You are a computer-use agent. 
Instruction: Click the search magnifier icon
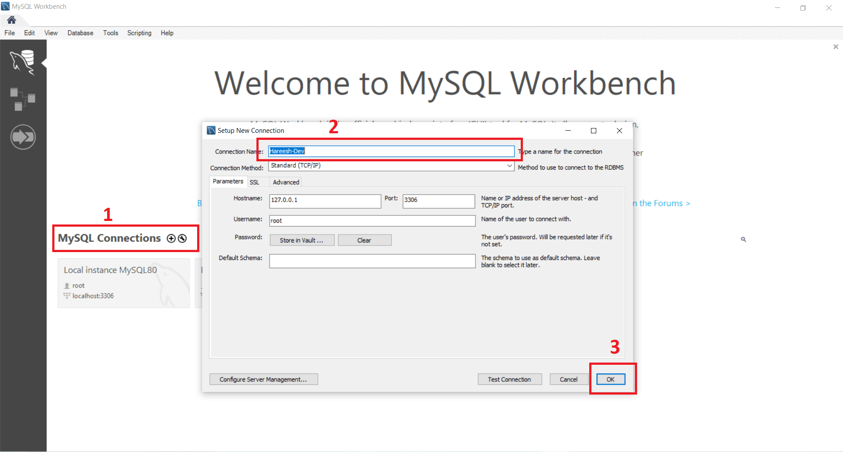pos(743,239)
